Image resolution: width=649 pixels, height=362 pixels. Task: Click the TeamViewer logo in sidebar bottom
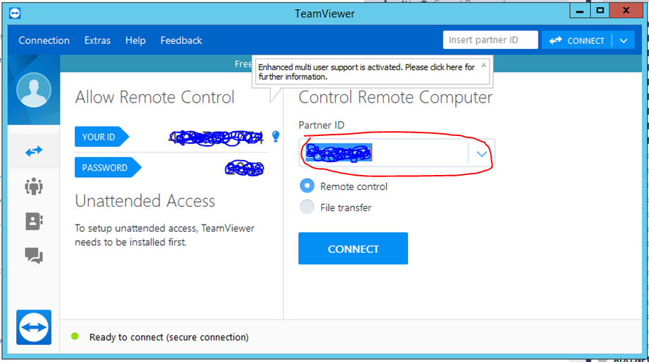34,327
